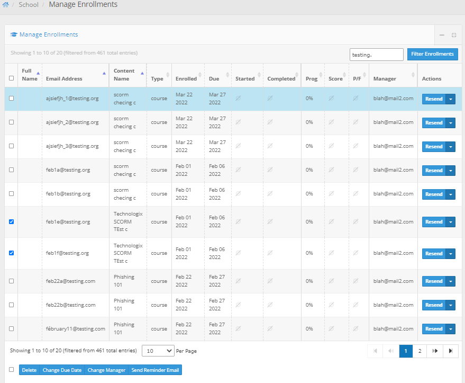Open the per page count dropdown
Viewport: 465px width, 383px height.
pyautogui.click(x=158, y=351)
